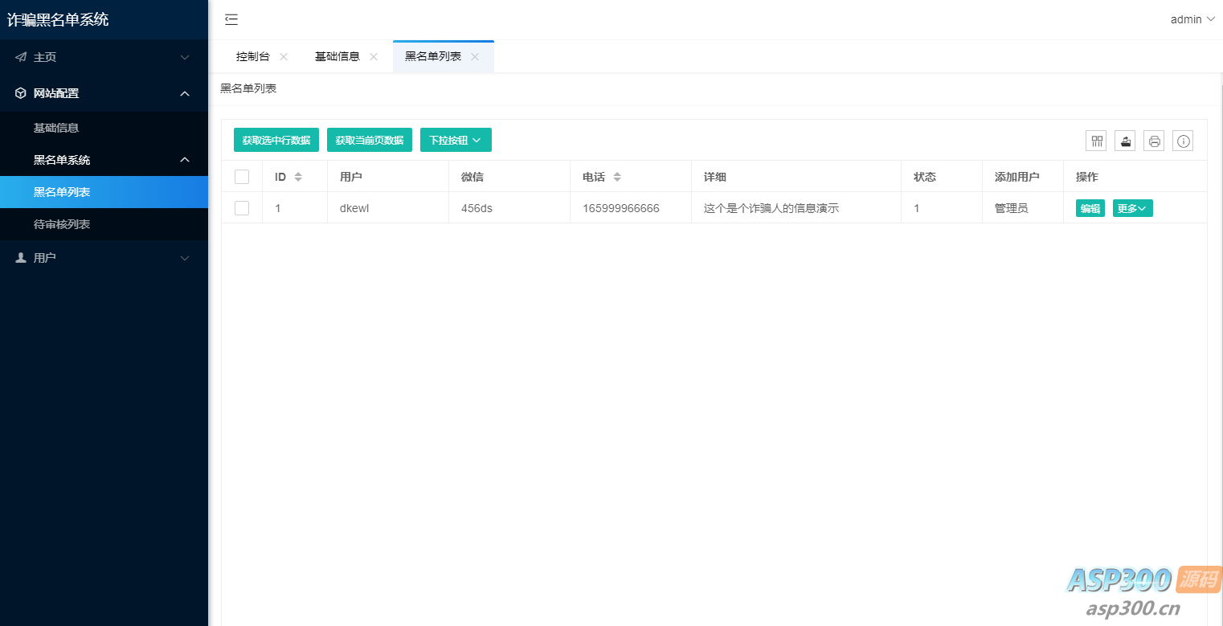The image size is (1223, 626).
Task: Click the print table icon
Action: (1154, 141)
